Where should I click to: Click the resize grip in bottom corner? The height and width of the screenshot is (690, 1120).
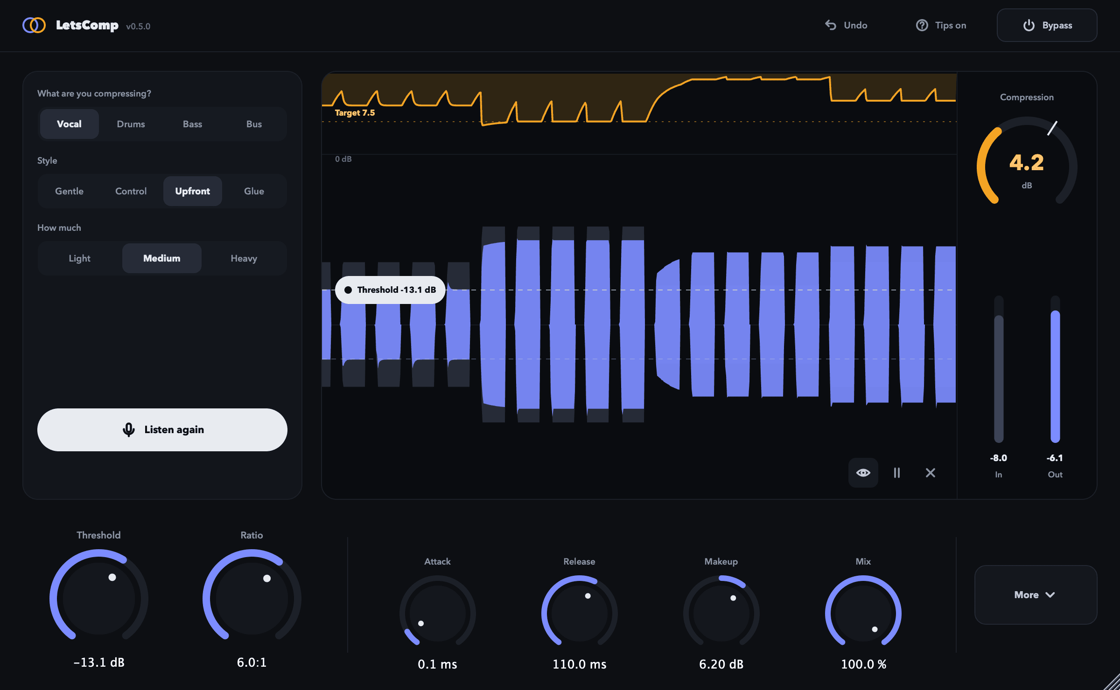(x=1112, y=682)
